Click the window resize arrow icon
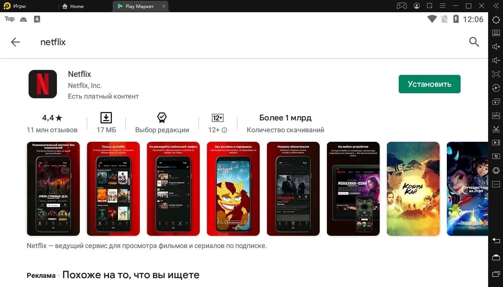Screen dimensions: 503x287 click(430, 6)
